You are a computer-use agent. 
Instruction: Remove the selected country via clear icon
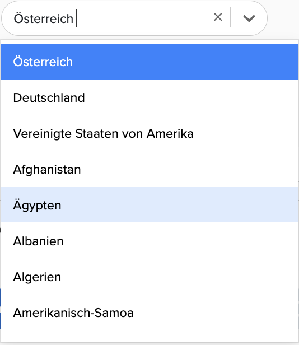click(x=218, y=17)
